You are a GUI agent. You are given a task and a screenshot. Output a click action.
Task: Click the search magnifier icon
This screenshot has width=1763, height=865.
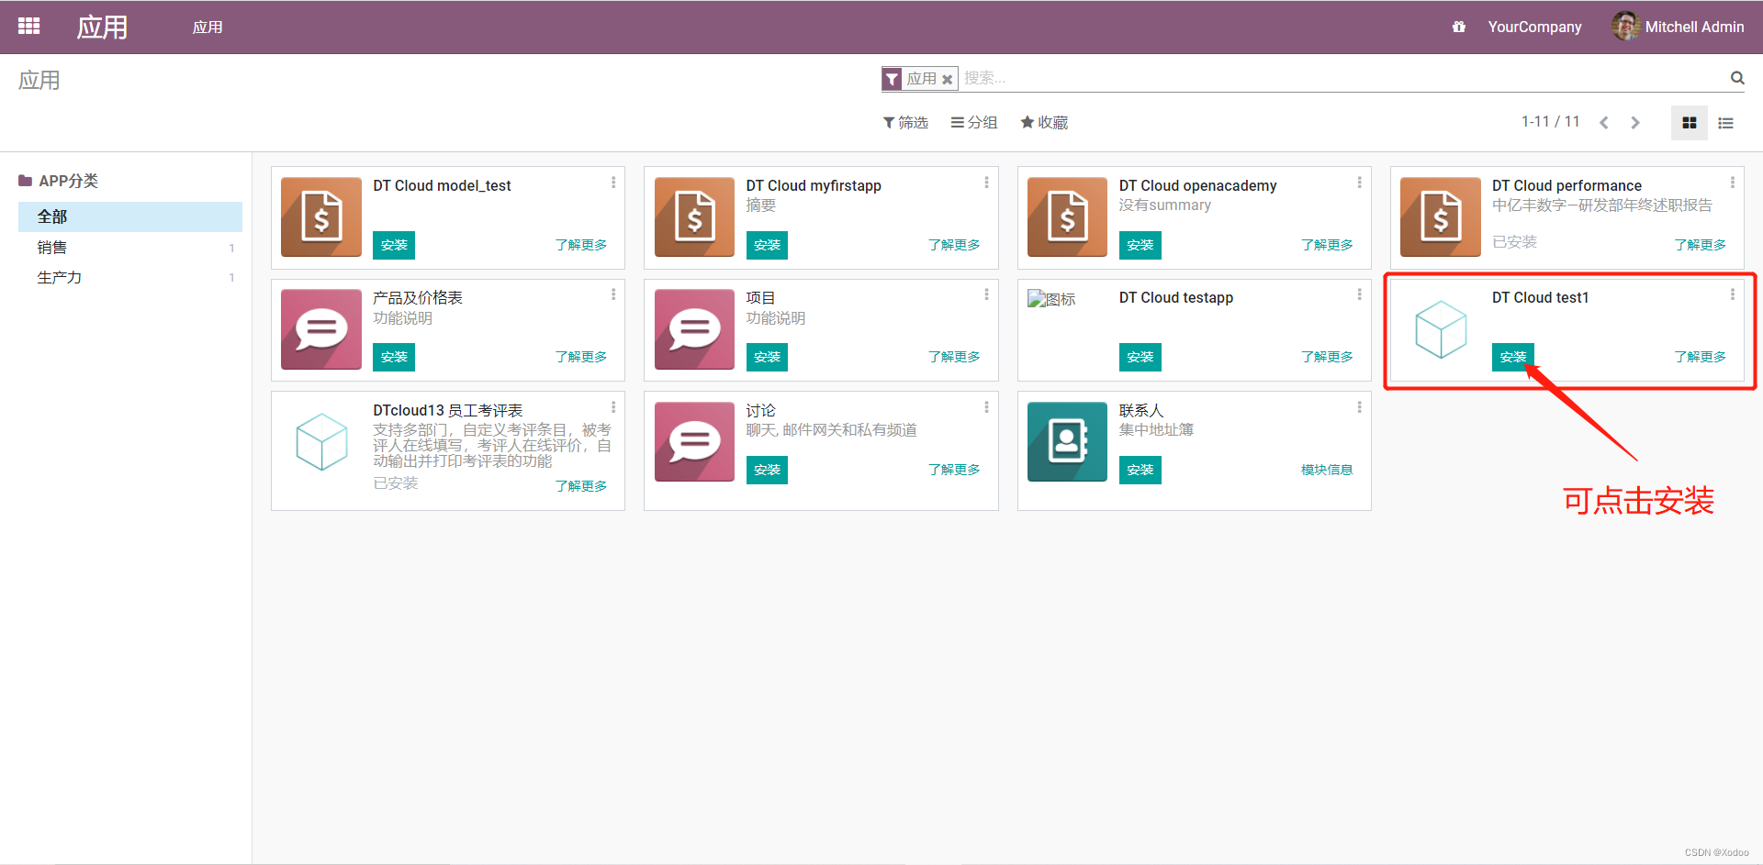[1735, 78]
